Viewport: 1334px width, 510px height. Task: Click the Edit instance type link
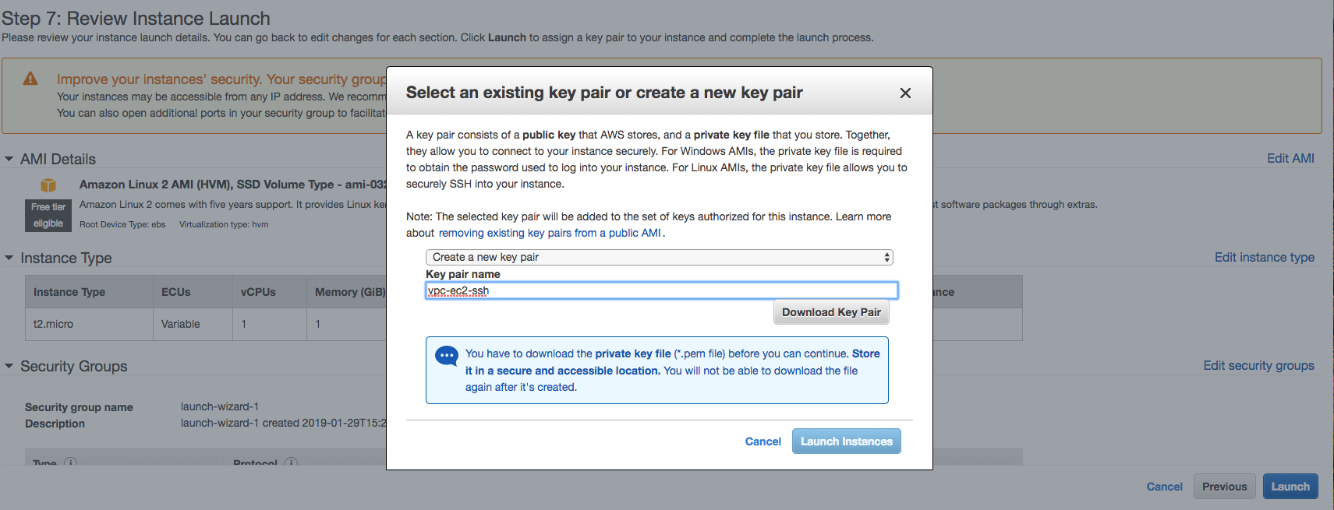pyautogui.click(x=1264, y=257)
